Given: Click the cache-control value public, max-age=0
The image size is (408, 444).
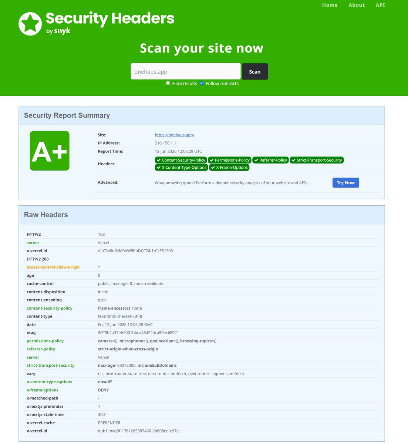Looking at the screenshot, I should pos(131,284).
